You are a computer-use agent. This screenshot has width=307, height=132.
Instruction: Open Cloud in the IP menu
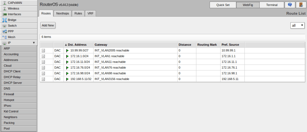tap(18, 66)
